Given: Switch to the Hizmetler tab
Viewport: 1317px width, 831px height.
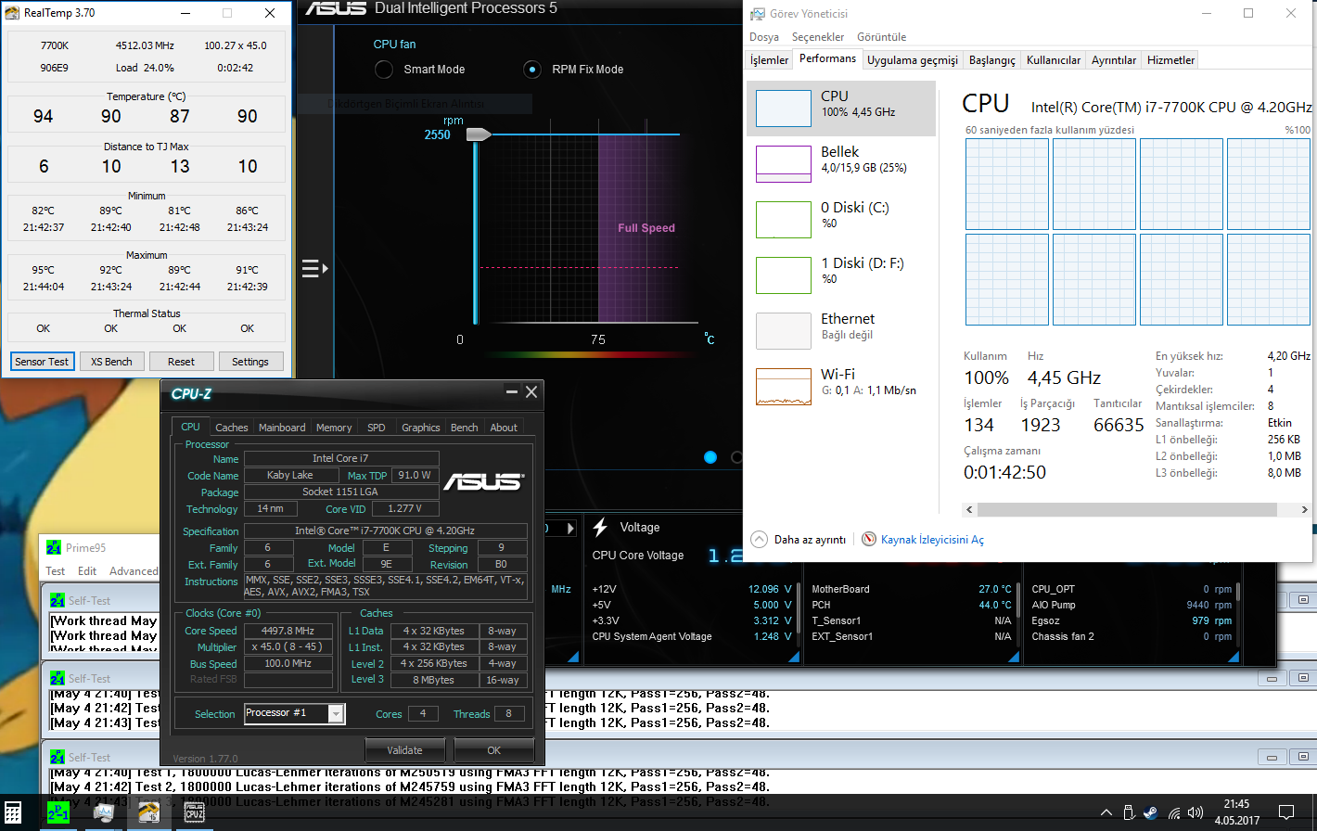Looking at the screenshot, I should 1171,60.
